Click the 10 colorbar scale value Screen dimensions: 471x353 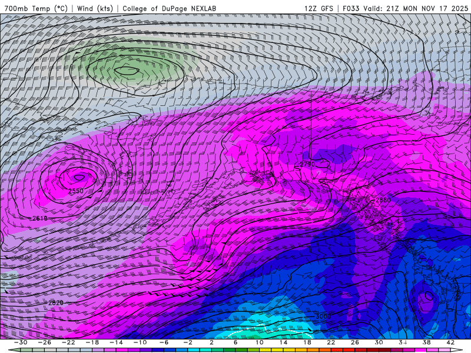(x=259, y=342)
